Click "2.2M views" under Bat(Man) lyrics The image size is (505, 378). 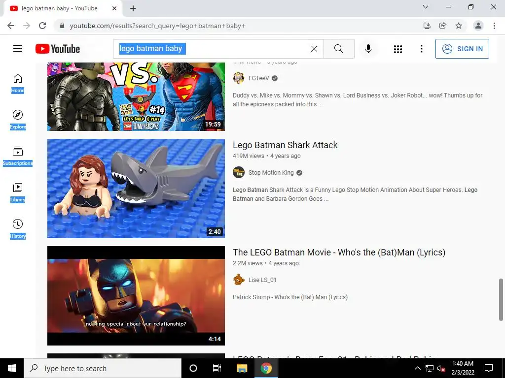[x=248, y=263]
